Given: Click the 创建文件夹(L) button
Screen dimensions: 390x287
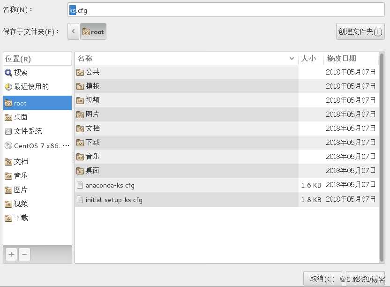Looking at the screenshot, I should click(360, 31).
